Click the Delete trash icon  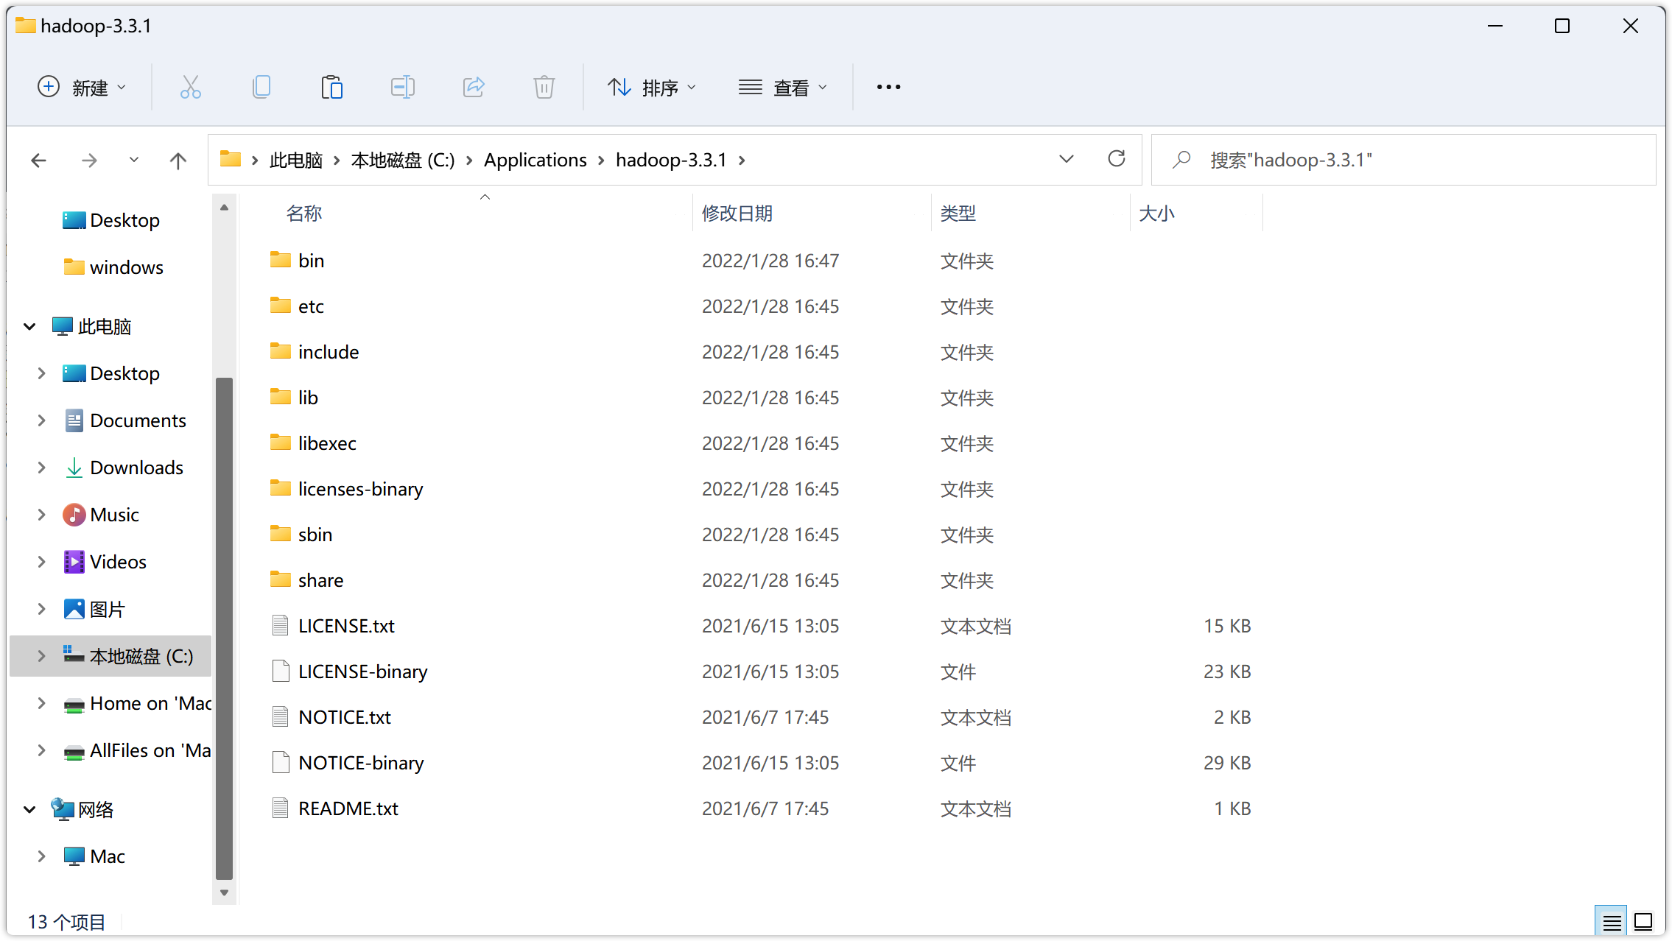tap(544, 88)
